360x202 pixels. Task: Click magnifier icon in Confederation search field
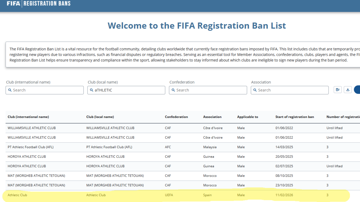[173, 90]
